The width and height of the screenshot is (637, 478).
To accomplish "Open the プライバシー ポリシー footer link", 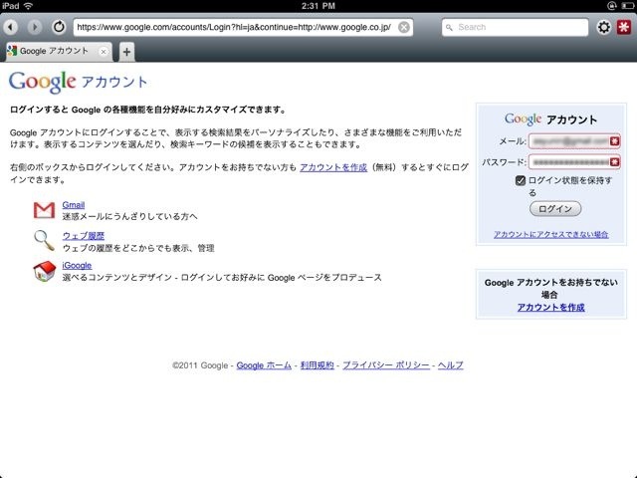I will pos(386,365).
